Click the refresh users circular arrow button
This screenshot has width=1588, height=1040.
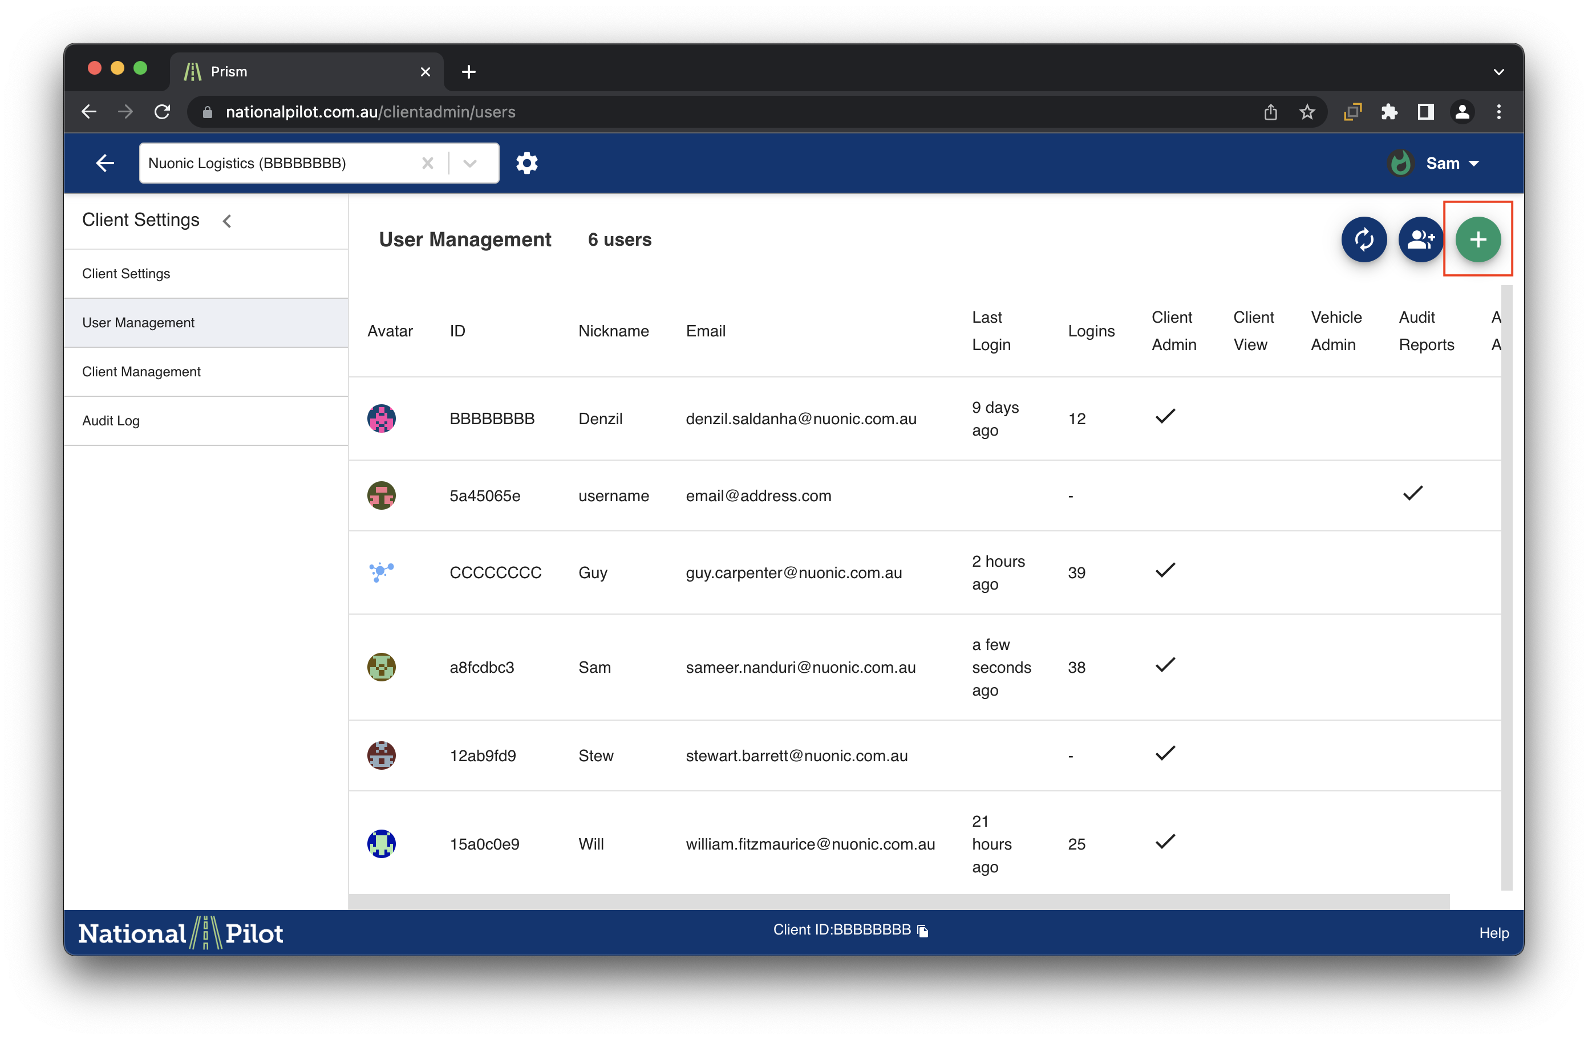(1364, 239)
